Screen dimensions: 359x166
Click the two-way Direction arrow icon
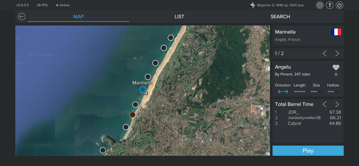click(x=283, y=92)
